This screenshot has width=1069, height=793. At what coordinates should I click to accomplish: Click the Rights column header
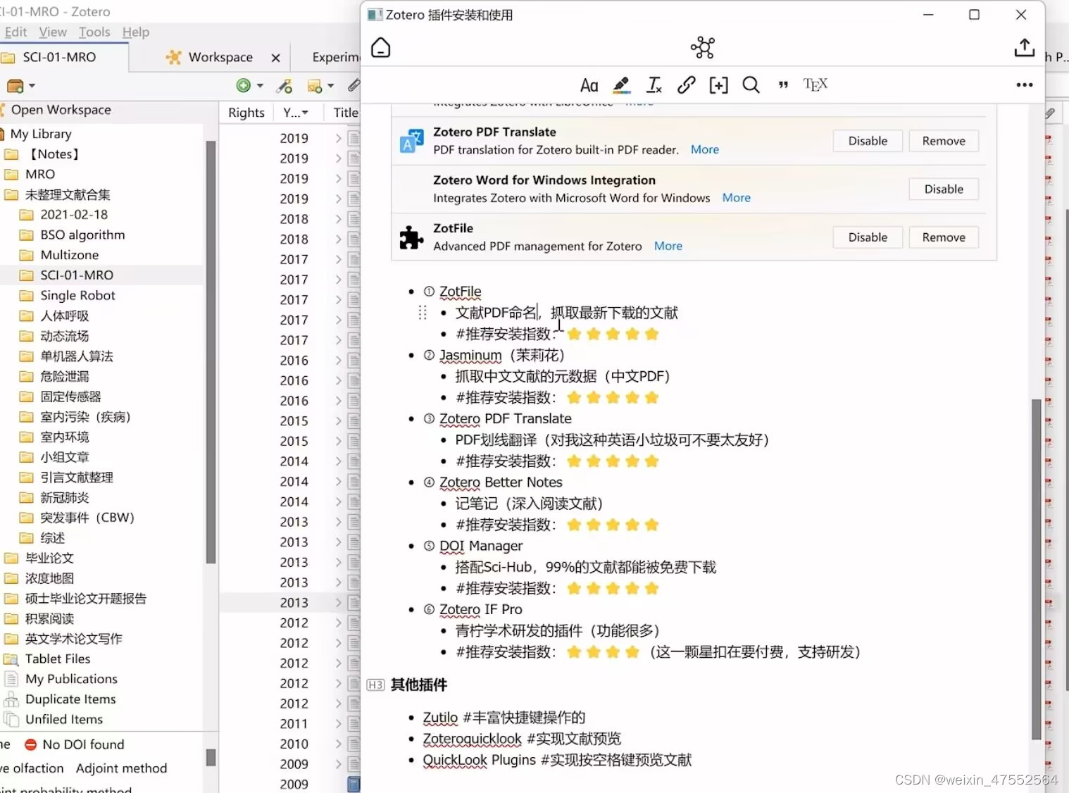(x=246, y=113)
